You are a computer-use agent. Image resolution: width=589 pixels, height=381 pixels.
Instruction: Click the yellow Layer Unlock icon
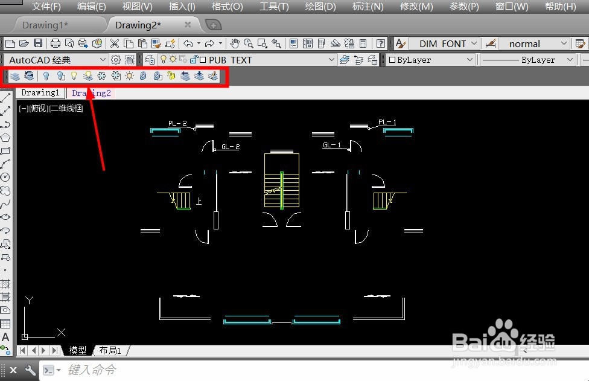171,76
